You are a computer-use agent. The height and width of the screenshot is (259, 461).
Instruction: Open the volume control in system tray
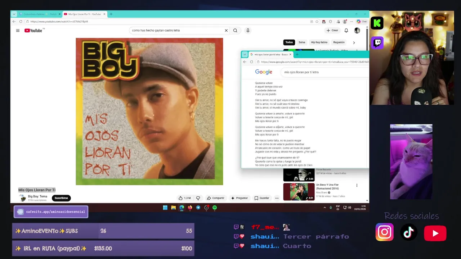349,208
